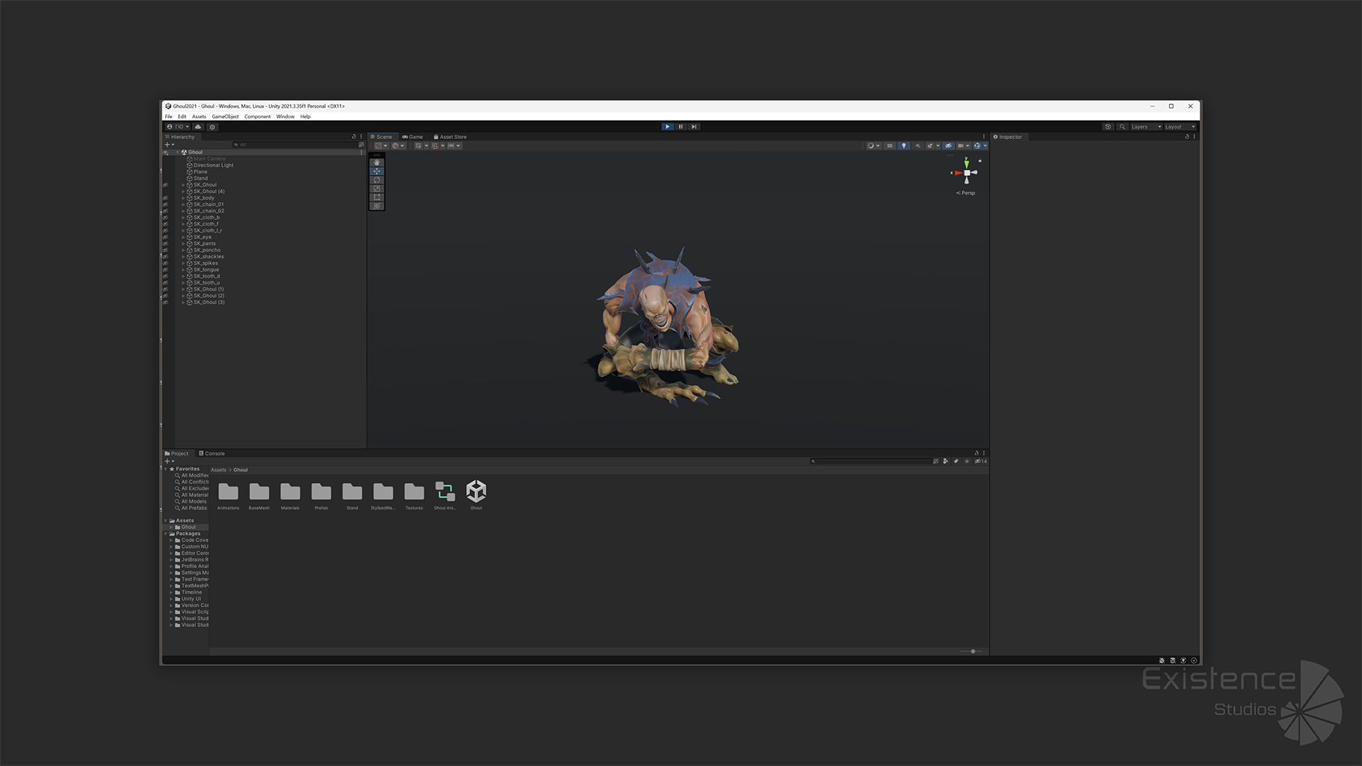Open the GameObject menu
This screenshot has height=766, width=1362.
(x=225, y=117)
